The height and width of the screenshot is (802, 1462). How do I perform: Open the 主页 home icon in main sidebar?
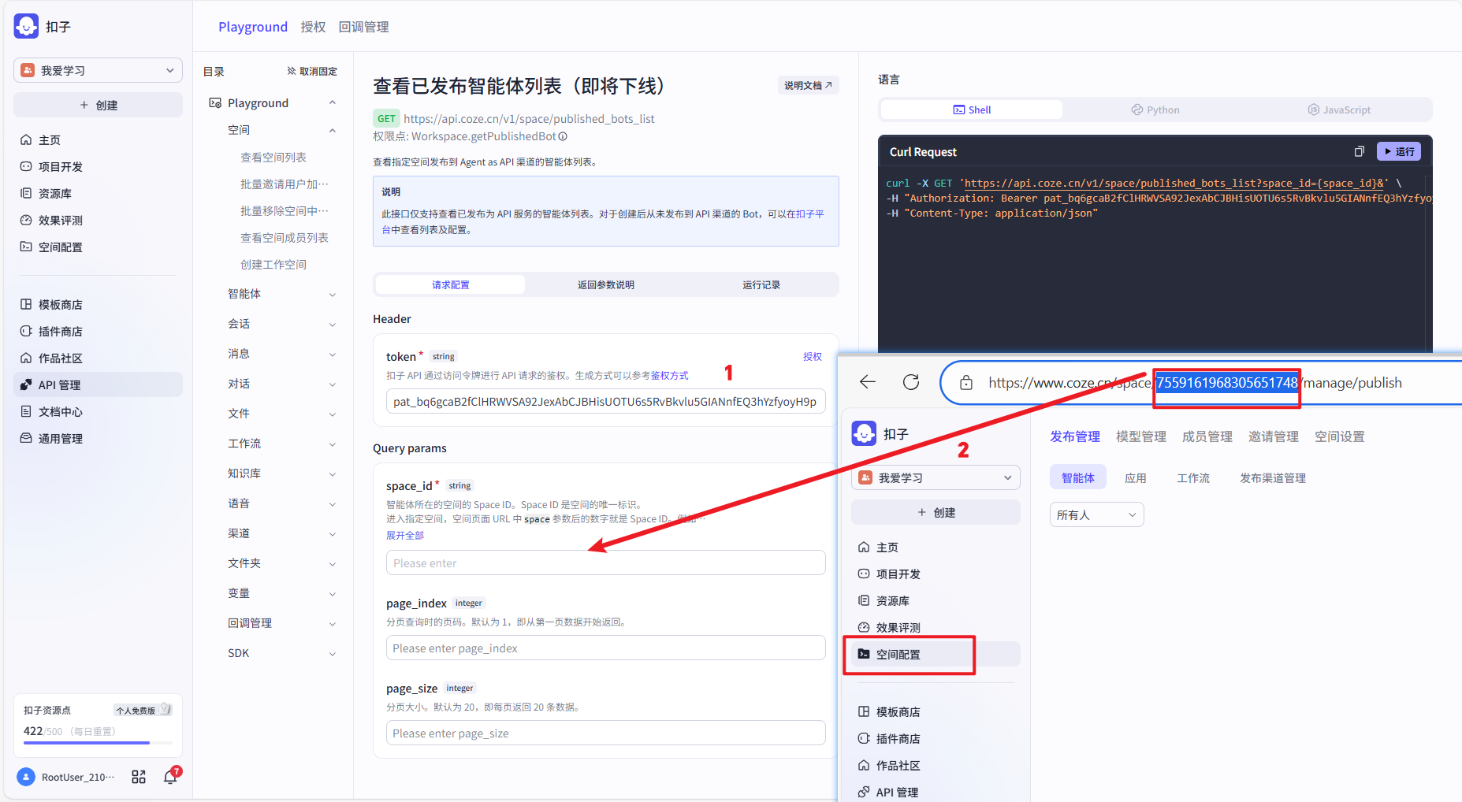(x=26, y=139)
